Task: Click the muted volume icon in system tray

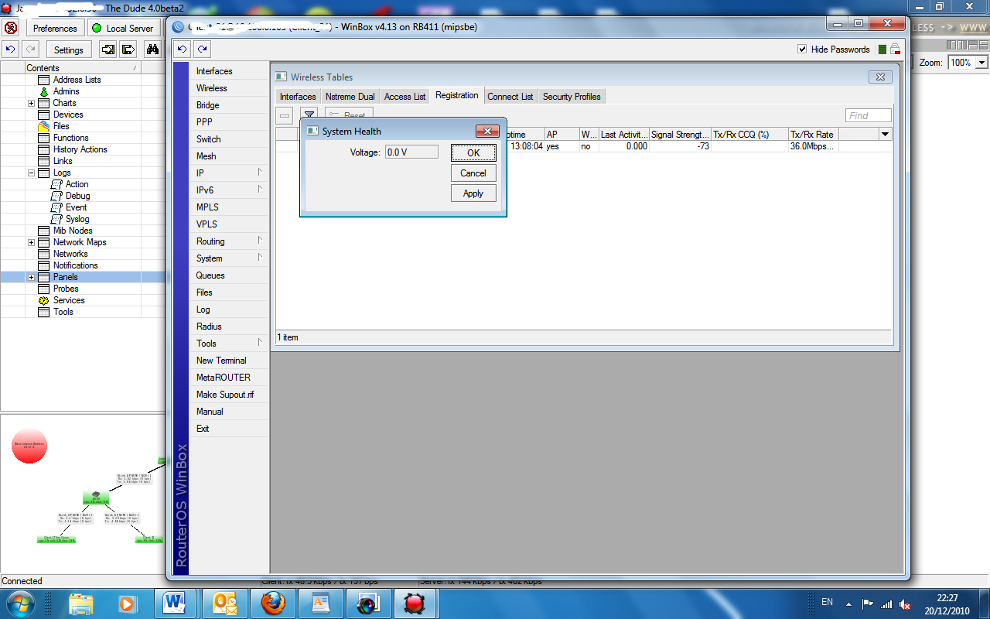Action: [x=905, y=604]
